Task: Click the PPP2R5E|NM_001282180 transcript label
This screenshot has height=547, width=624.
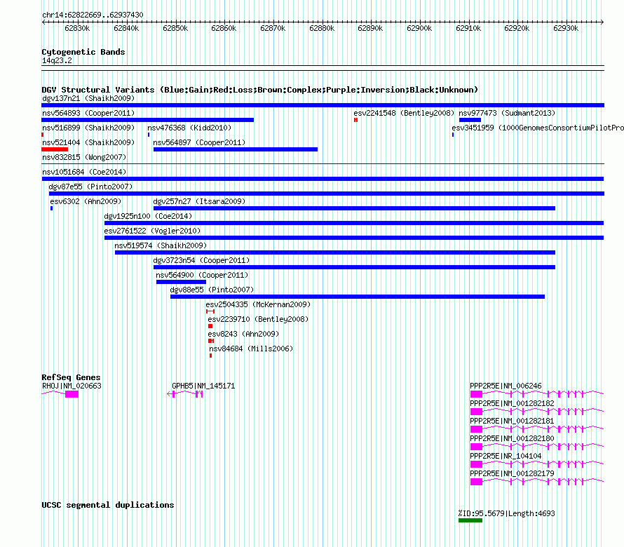Action: tap(513, 438)
